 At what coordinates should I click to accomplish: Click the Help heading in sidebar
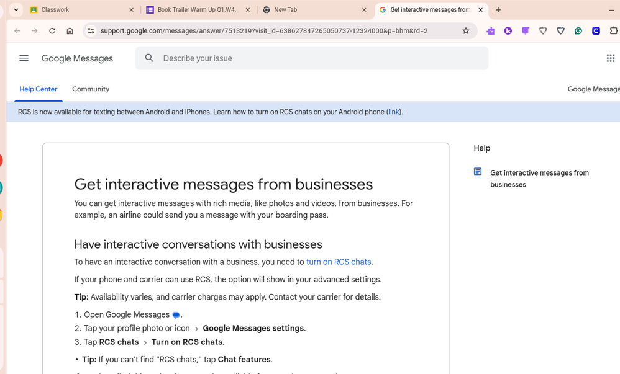482,148
